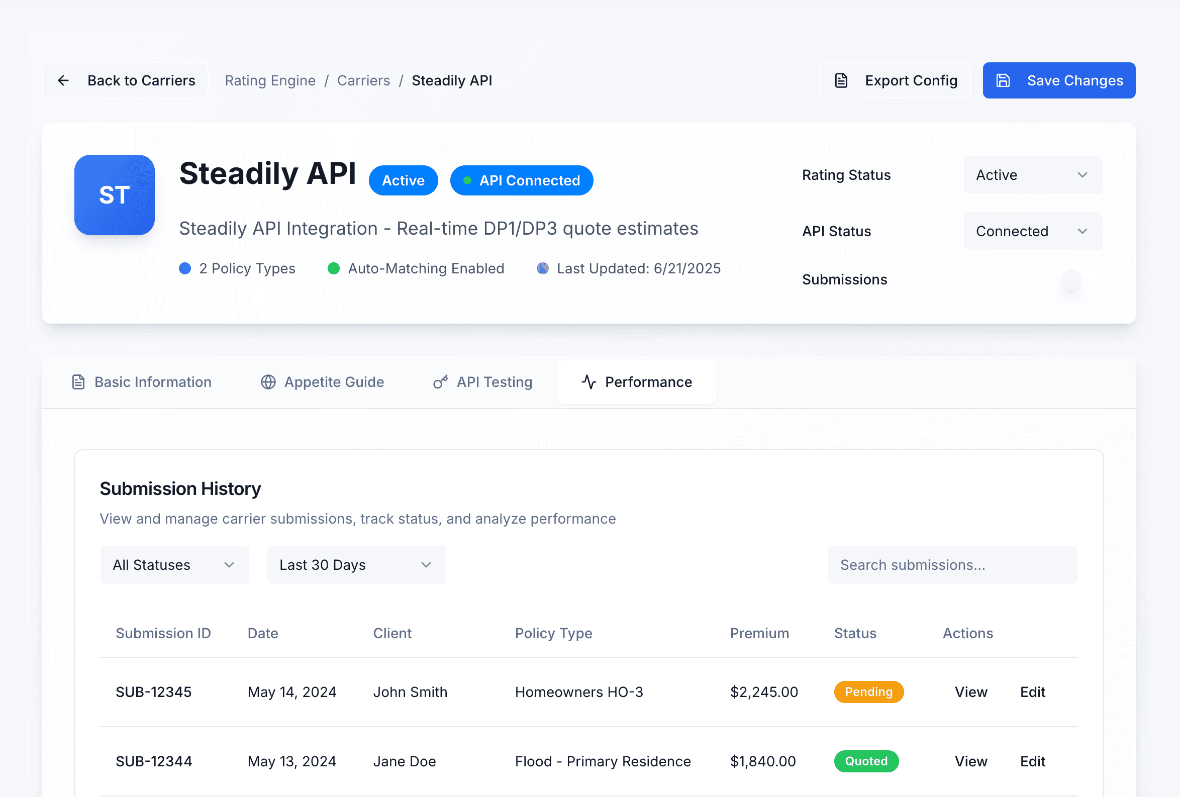The height and width of the screenshot is (797, 1180).
Task: Change the Last 30 Days date range
Action: (x=356, y=564)
